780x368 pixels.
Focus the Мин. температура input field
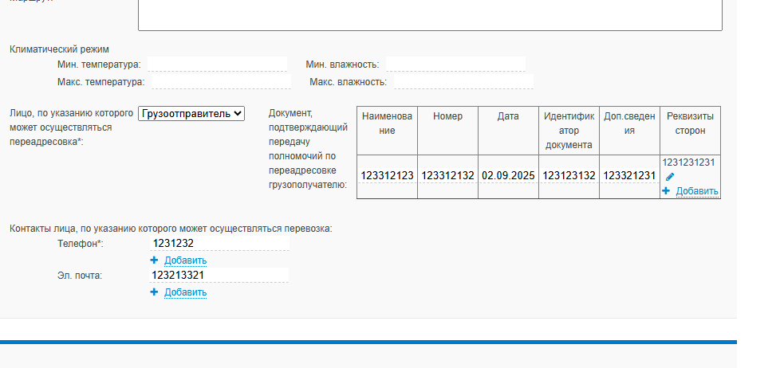218,64
